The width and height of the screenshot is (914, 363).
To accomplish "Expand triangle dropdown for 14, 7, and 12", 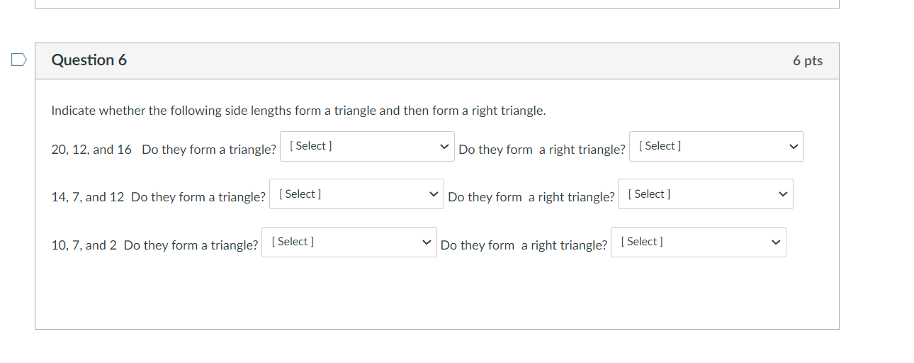I will coord(356,194).
